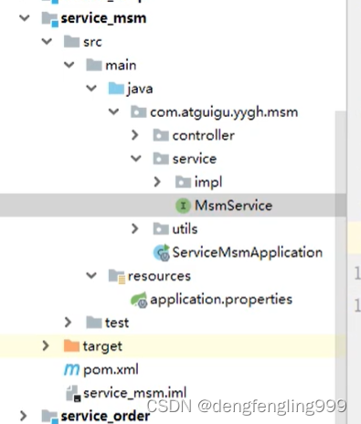Viewport: 361px width, 424px height.
Task: Collapse the service_msm module node
Action: click(x=25, y=18)
